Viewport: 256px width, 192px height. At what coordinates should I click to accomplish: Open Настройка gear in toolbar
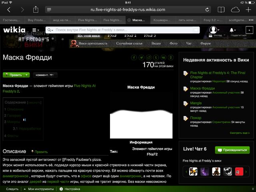pyautogui.click(x=70, y=189)
